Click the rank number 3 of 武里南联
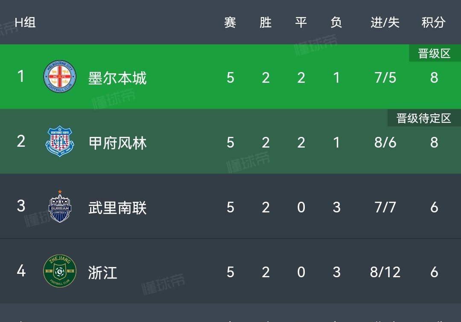This screenshot has height=322, width=461. (21, 206)
